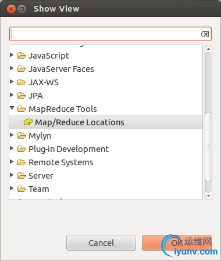Select the JavaScript label
This screenshot has width=221, height=261.
click(49, 56)
